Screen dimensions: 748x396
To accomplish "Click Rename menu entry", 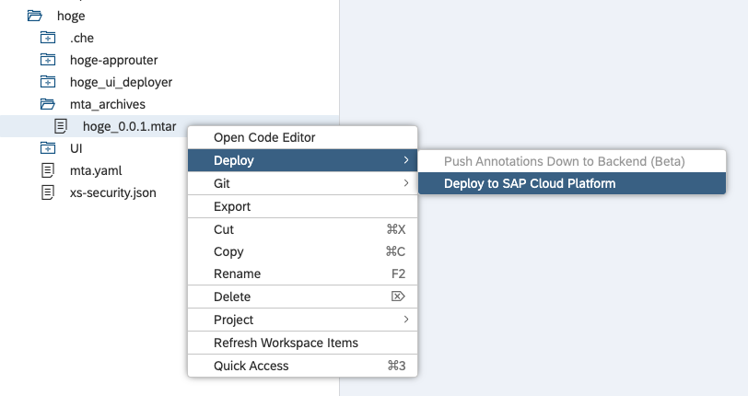I will [237, 274].
